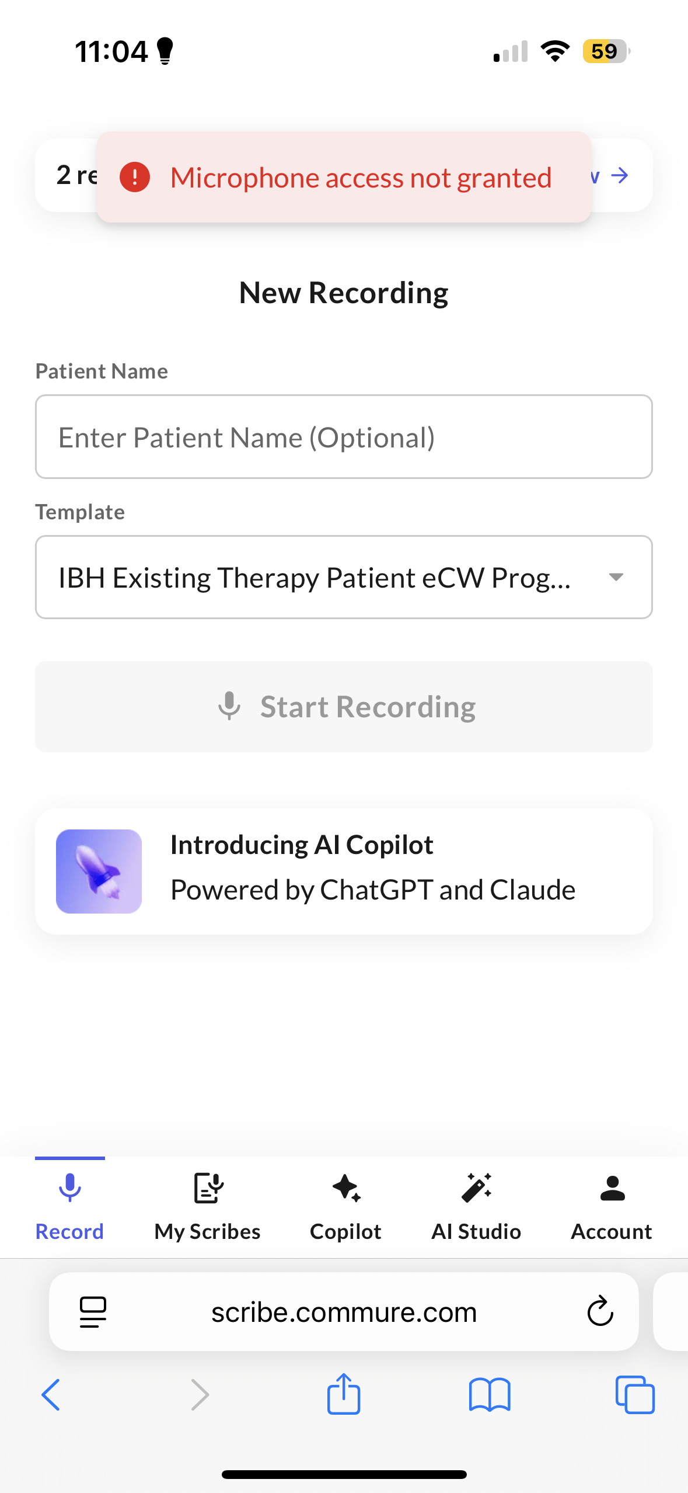The image size is (688, 1493).
Task: Open the Copilot sparkle tab
Action: pyautogui.click(x=345, y=1207)
